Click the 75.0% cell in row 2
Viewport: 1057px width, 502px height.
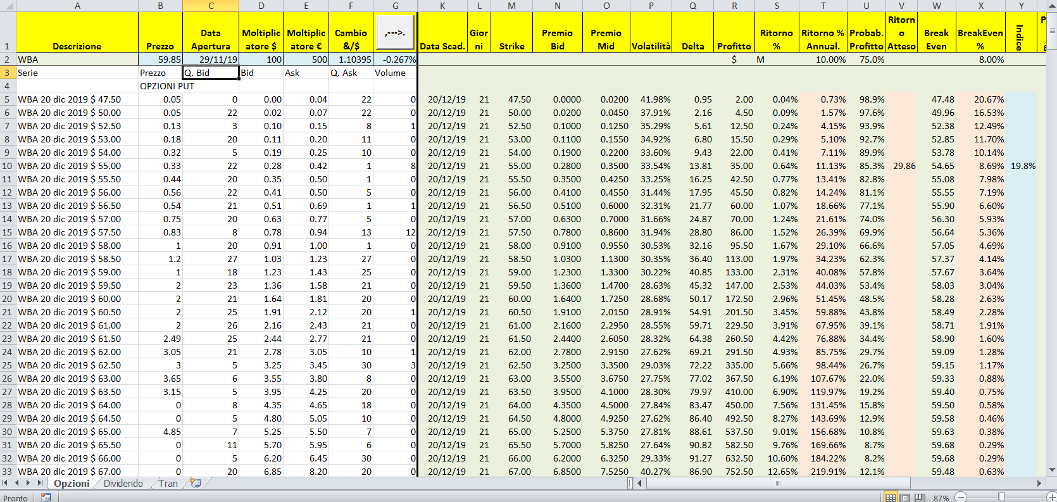pyautogui.click(x=866, y=60)
